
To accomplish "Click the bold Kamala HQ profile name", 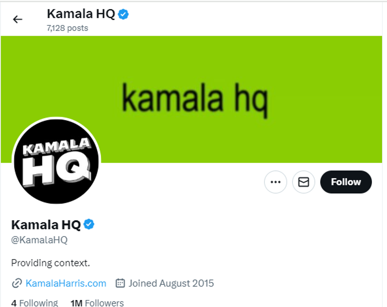I will click(46, 225).
